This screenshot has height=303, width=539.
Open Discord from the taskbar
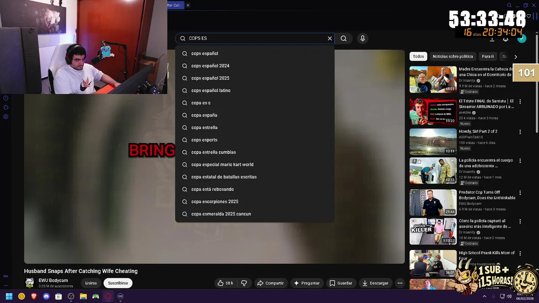pos(46,296)
